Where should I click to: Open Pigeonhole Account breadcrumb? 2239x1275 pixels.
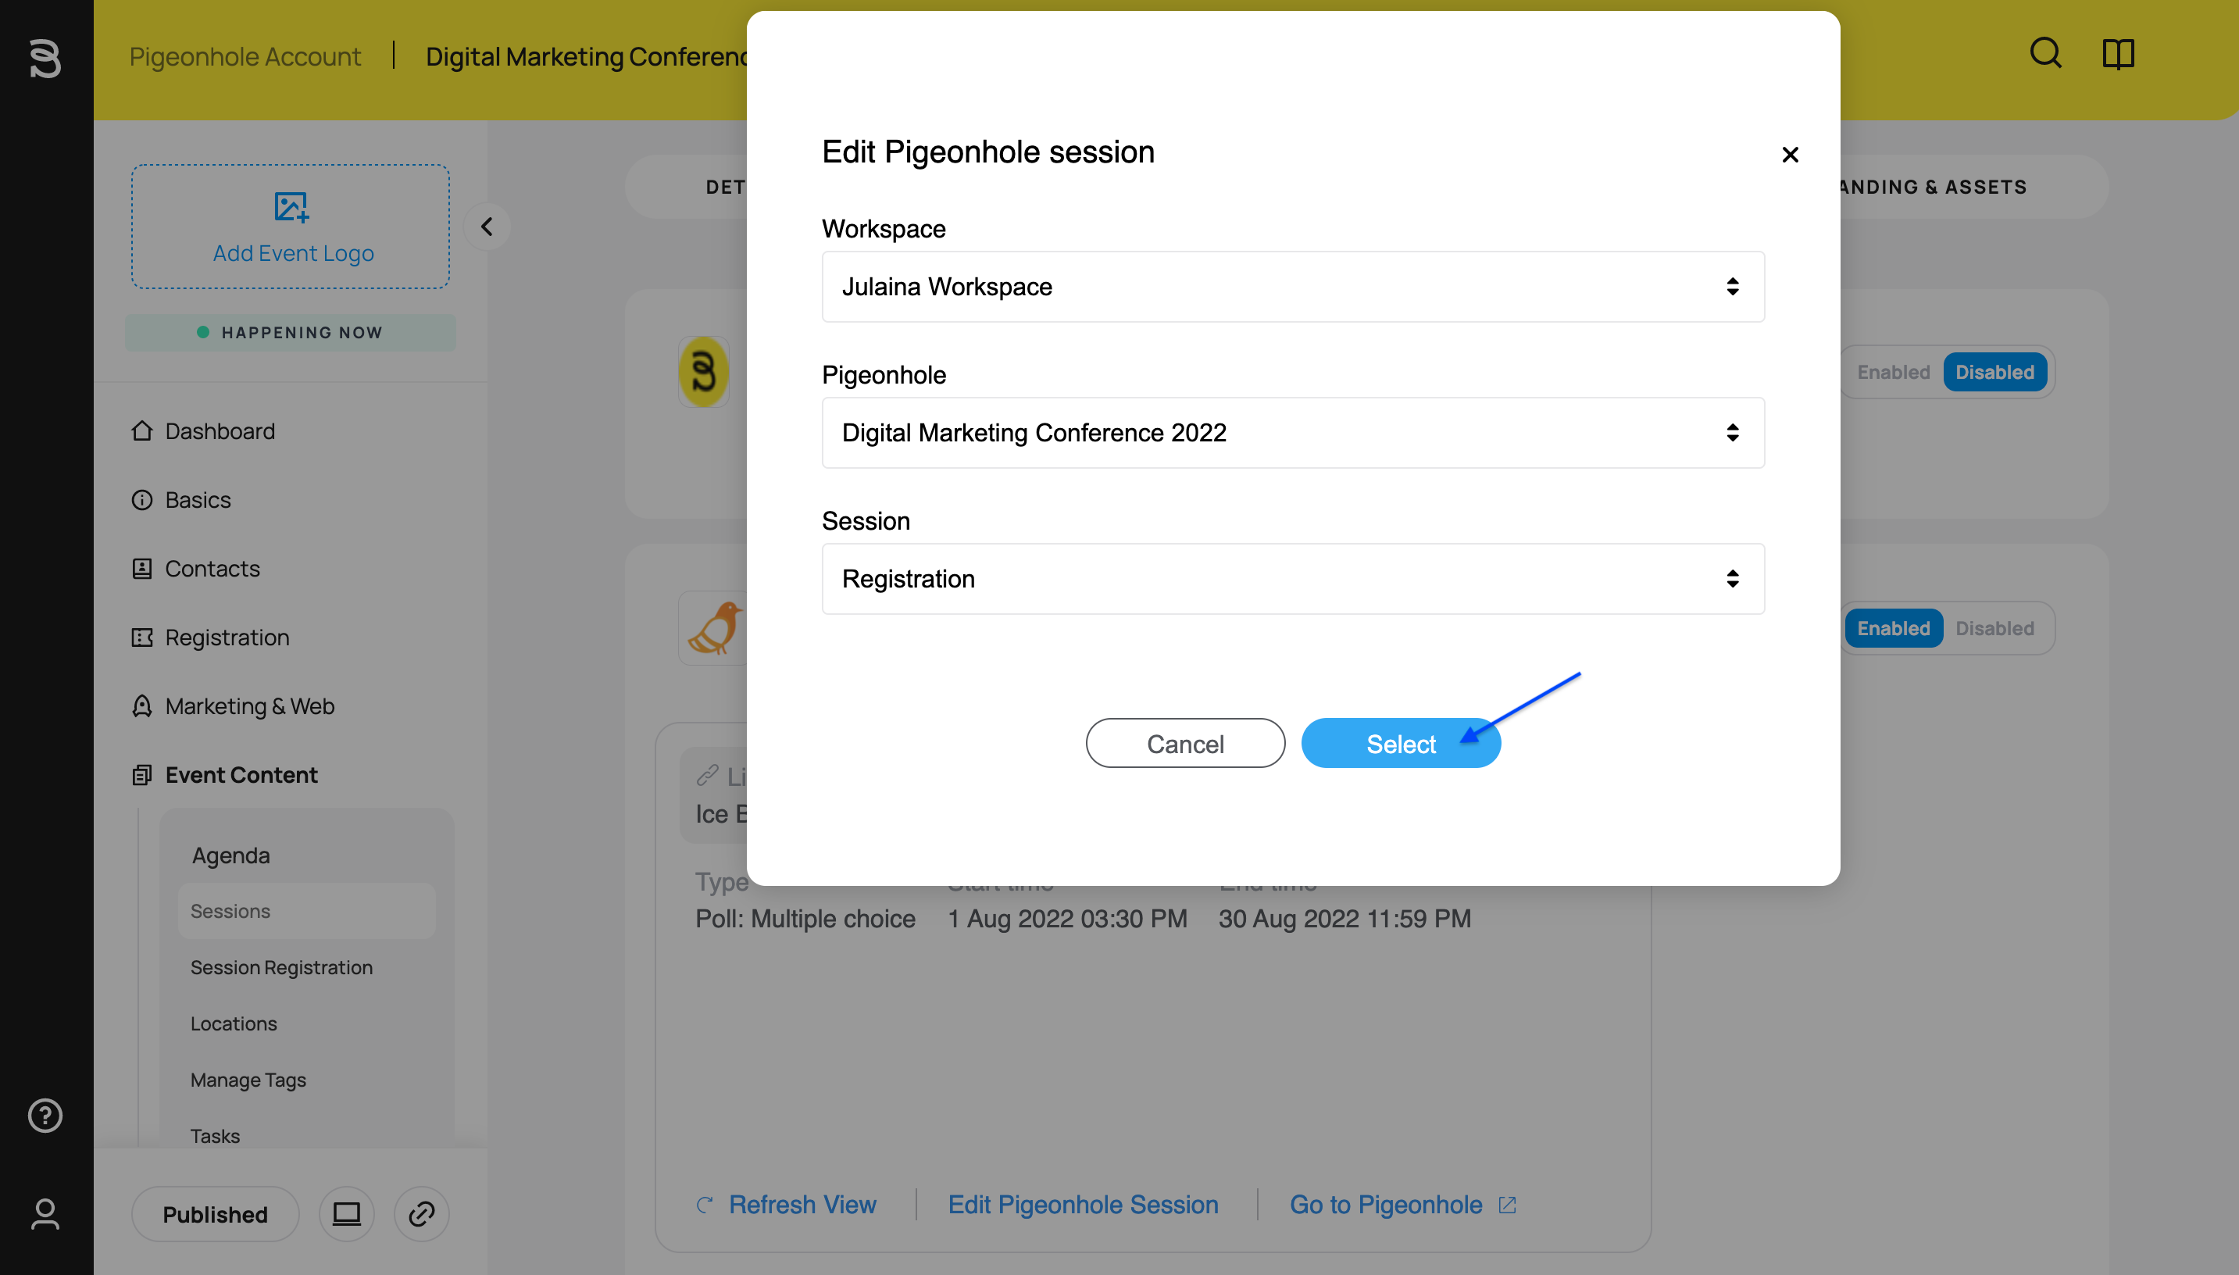tap(245, 57)
